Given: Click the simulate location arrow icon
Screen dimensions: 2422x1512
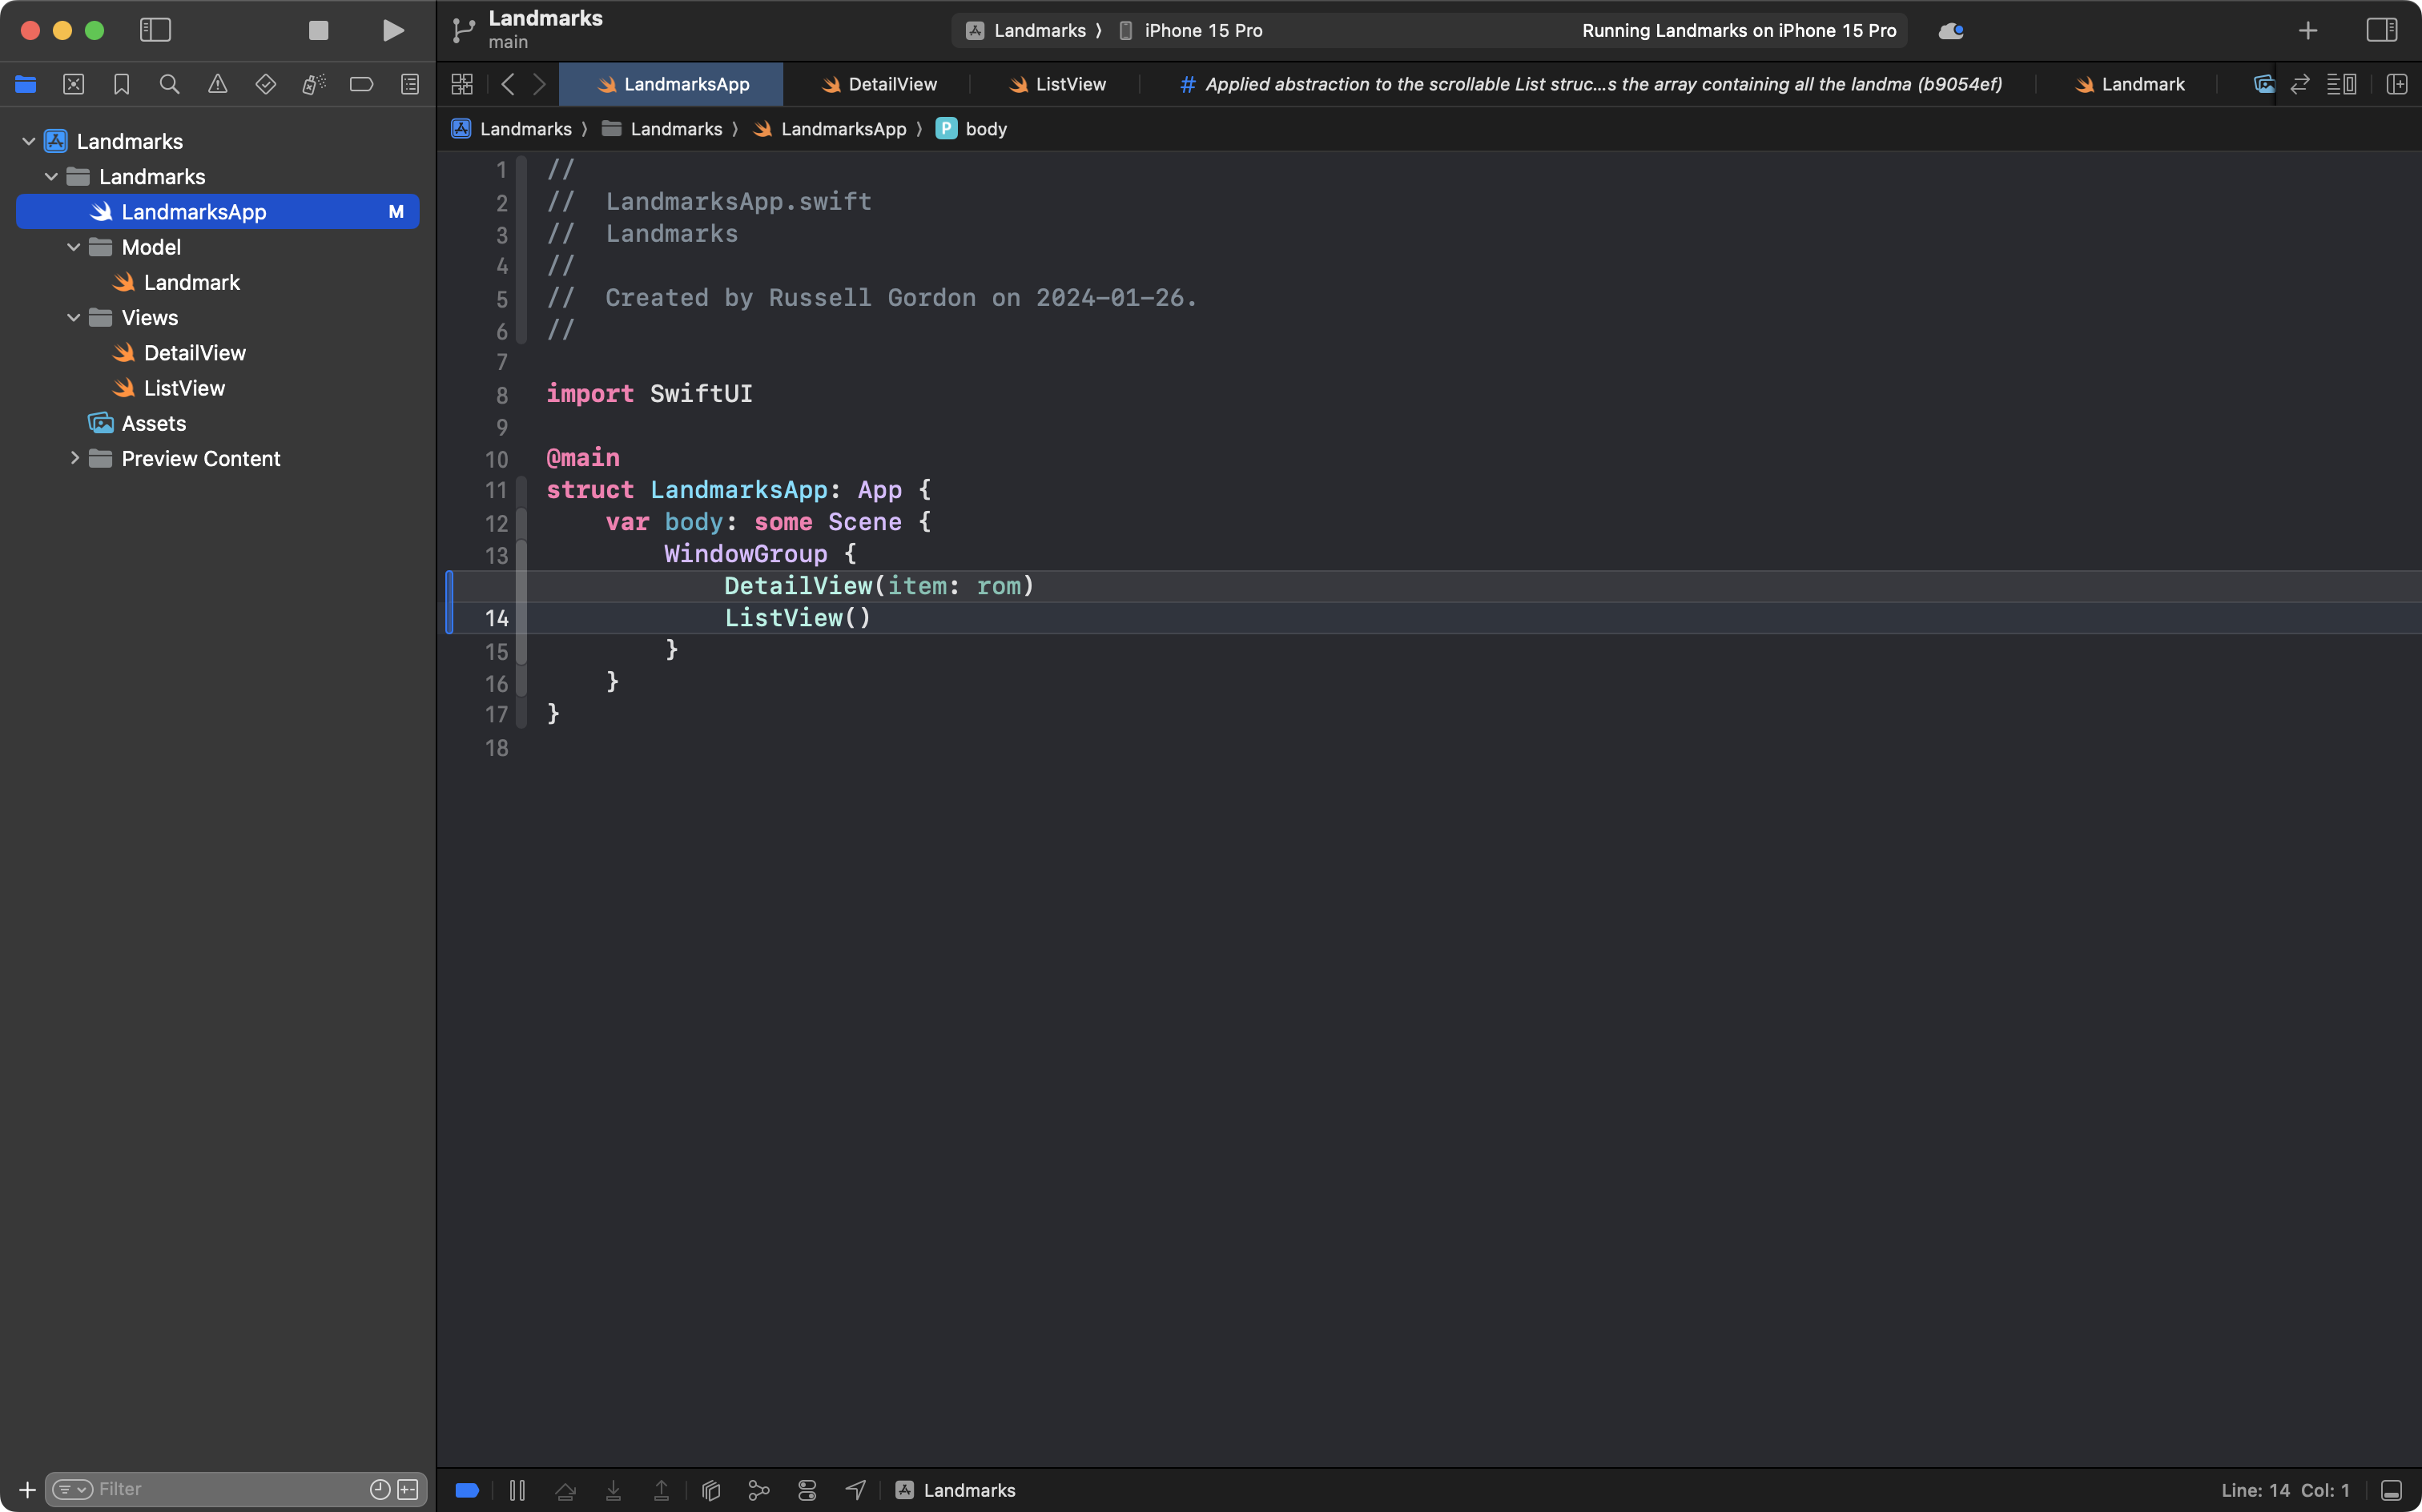Looking at the screenshot, I should pos(855,1489).
